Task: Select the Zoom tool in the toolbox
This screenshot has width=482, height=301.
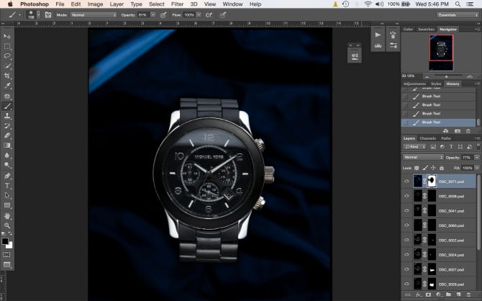Action: point(7,225)
